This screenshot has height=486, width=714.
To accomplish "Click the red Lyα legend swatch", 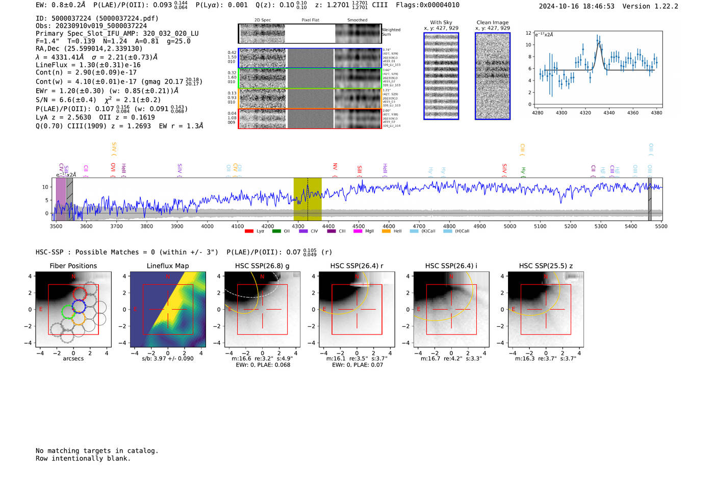I will (x=249, y=231).
